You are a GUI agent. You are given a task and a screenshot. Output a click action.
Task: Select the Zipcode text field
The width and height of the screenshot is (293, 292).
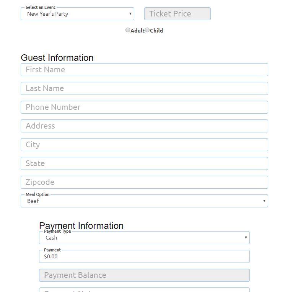tap(144, 182)
